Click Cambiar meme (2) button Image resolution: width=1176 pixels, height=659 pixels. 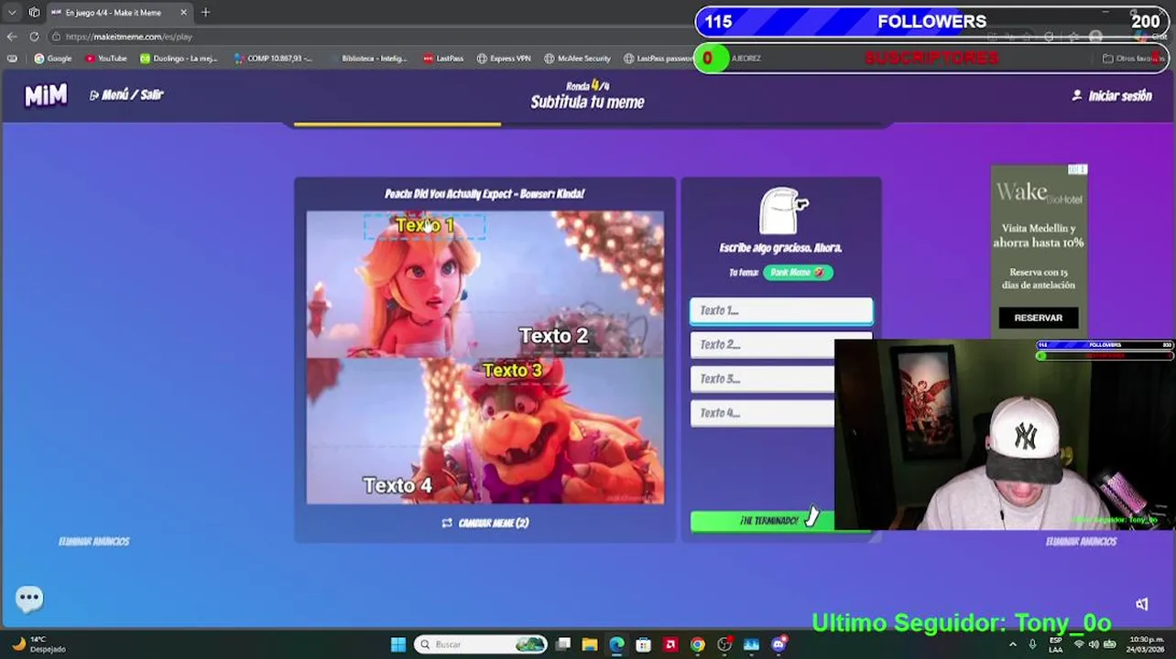coord(485,523)
